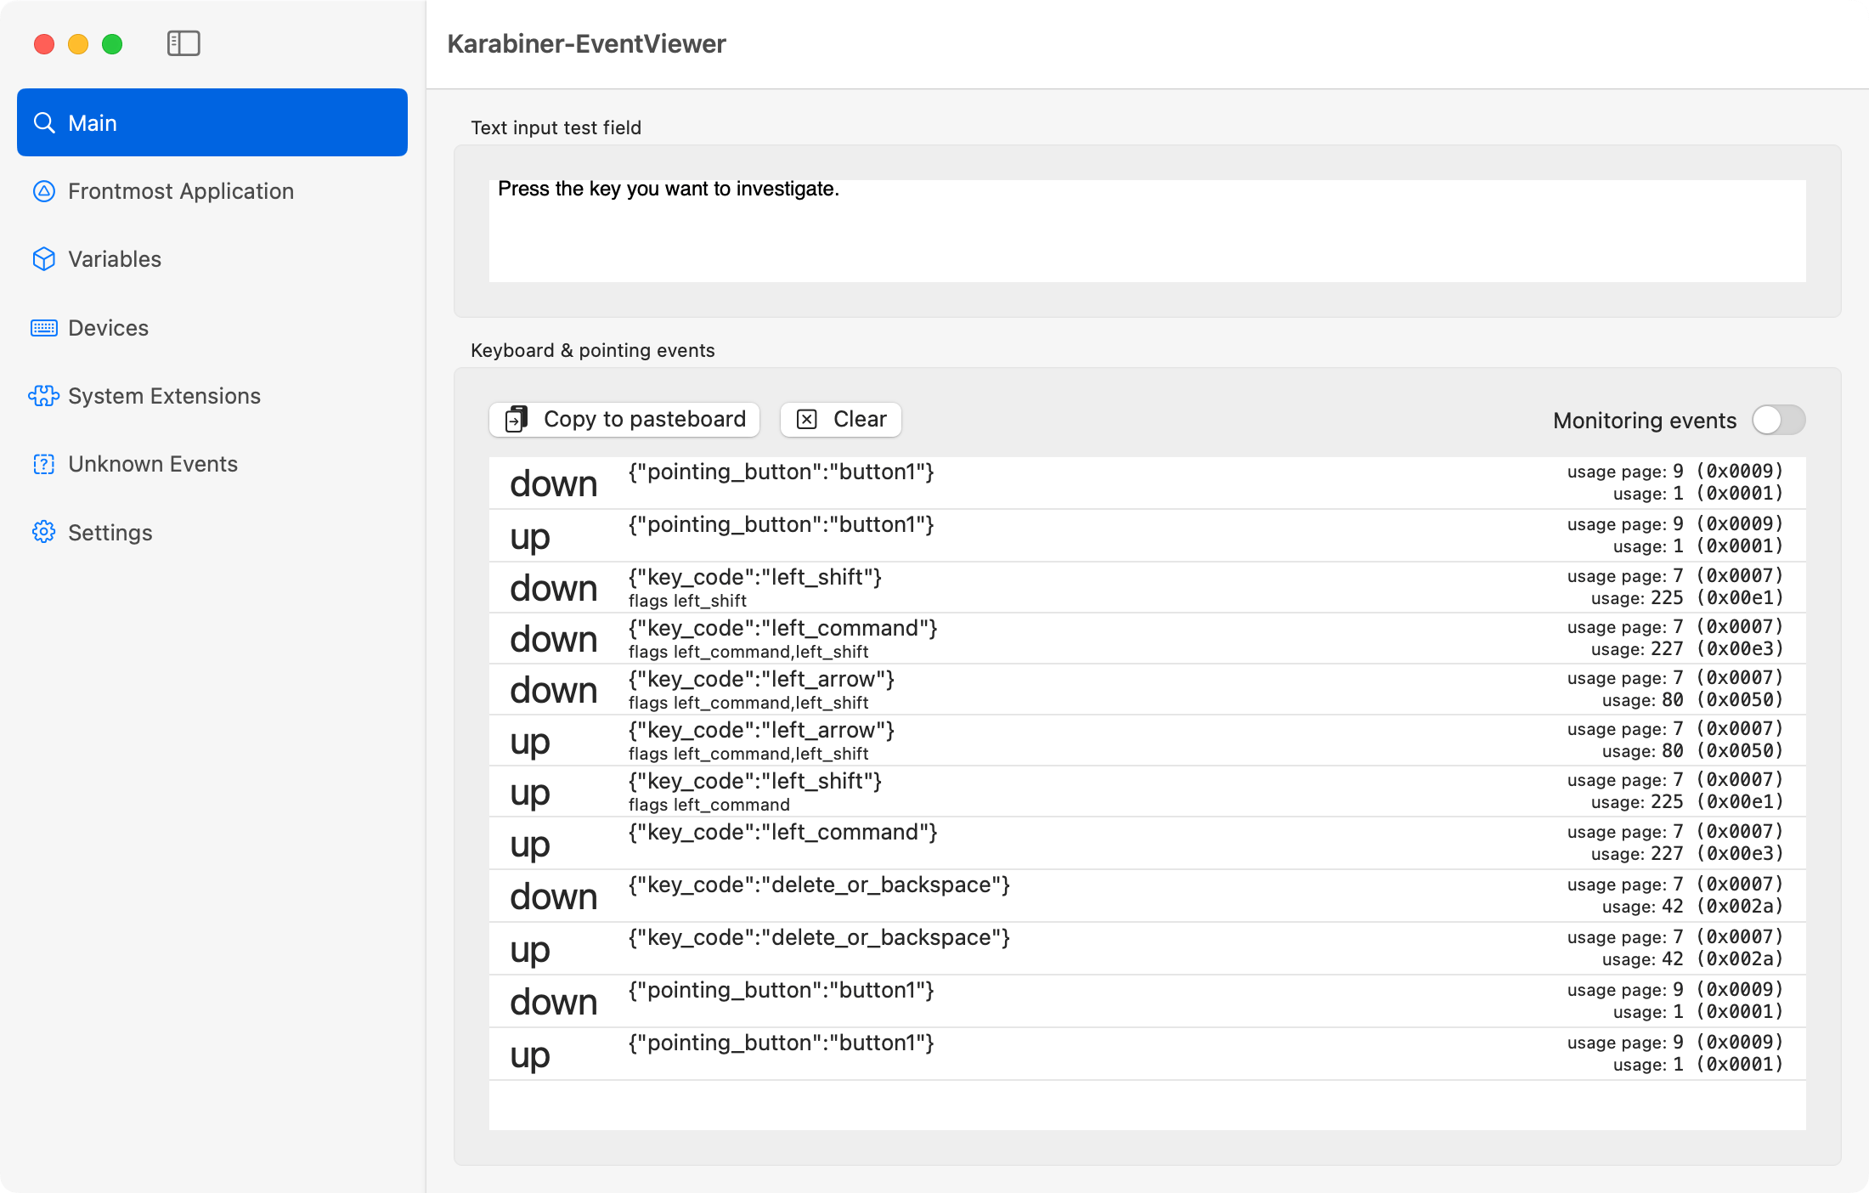
Task: Close the window with red button
Action: [x=44, y=43]
